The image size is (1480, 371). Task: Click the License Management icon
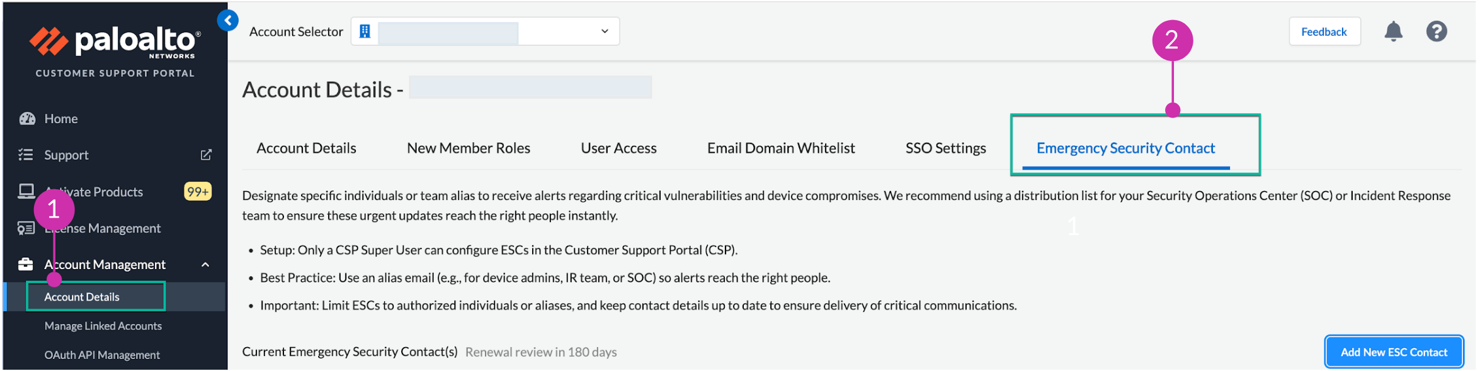click(x=26, y=228)
